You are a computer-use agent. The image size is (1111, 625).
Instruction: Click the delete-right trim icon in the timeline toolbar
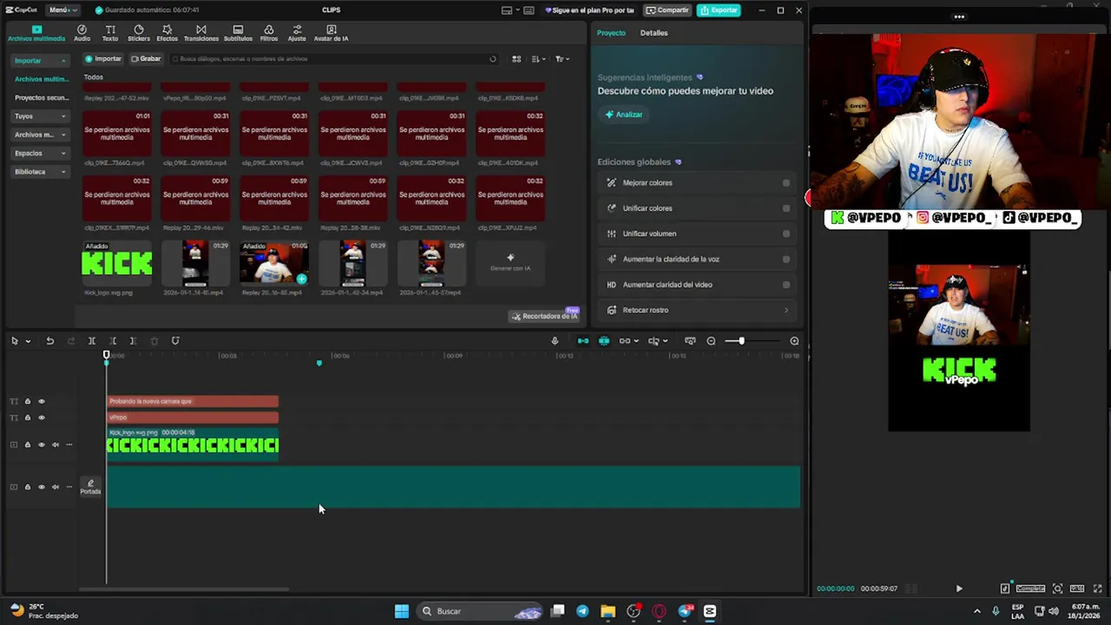(133, 341)
